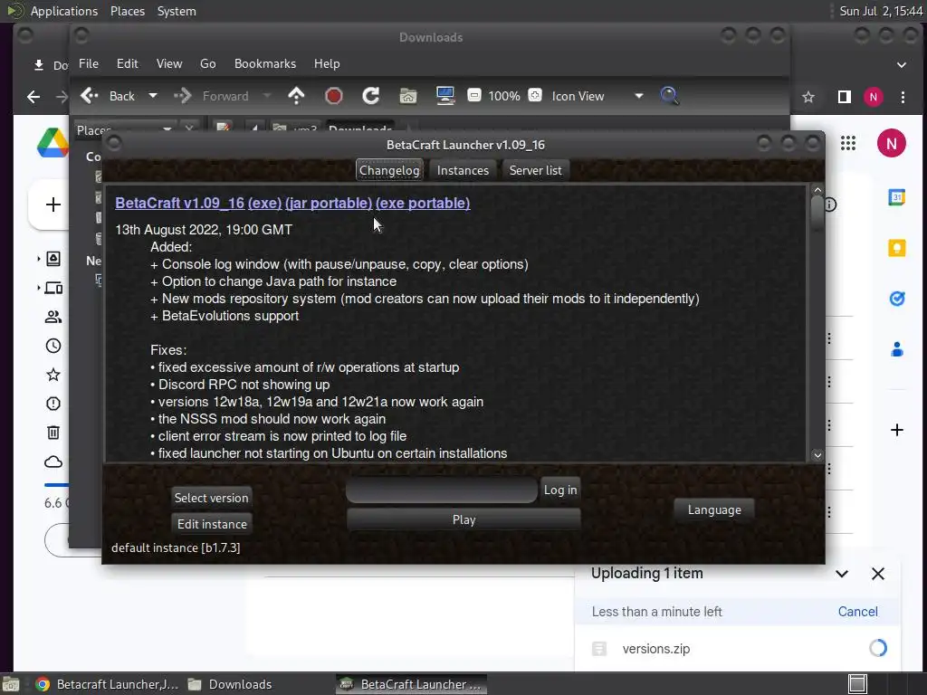Screen dimensions: 927x695
Task: Click changelog scrollbar down arrow
Action: click(x=817, y=455)
